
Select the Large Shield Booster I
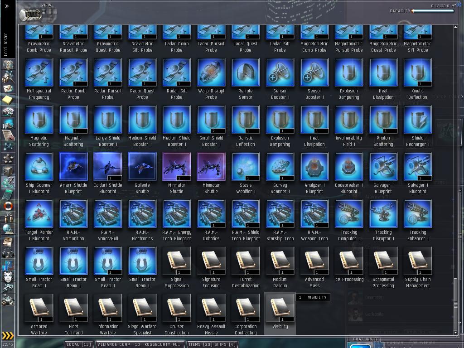[108, 126]
